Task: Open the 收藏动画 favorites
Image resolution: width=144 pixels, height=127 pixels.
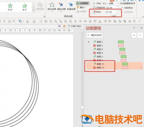Action: [71, 7]
